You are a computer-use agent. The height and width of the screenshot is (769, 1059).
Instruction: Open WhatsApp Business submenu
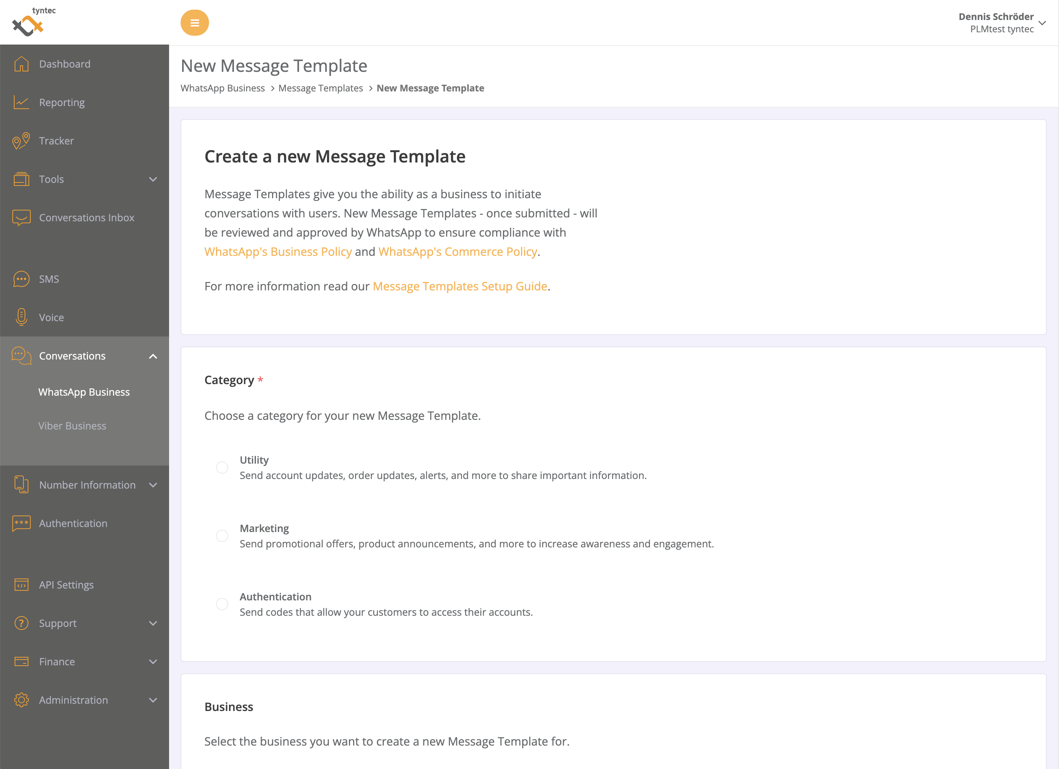85,391
